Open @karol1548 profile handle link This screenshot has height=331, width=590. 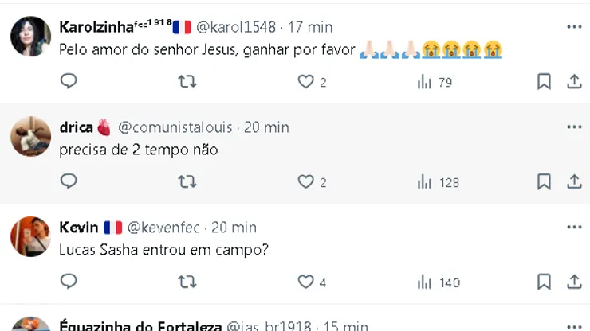pyautogui.click(x=238, y=27)
